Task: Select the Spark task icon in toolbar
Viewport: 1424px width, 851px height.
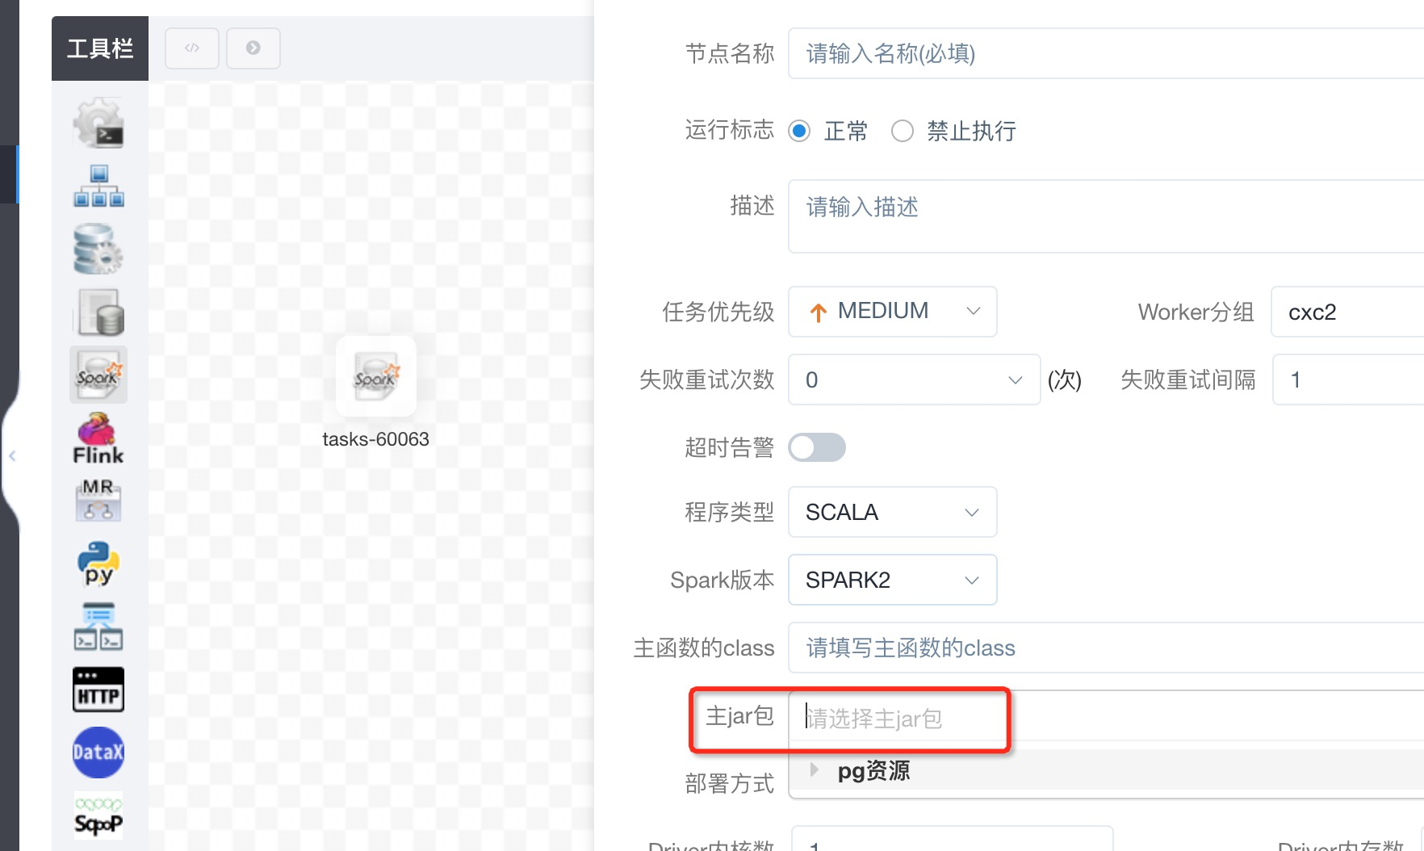Action: [x=98, y=375]
